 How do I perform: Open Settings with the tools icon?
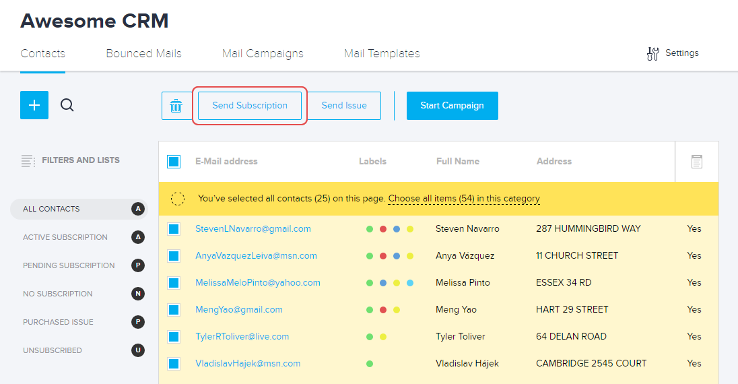pyautogui.click(x=652, y=54)
